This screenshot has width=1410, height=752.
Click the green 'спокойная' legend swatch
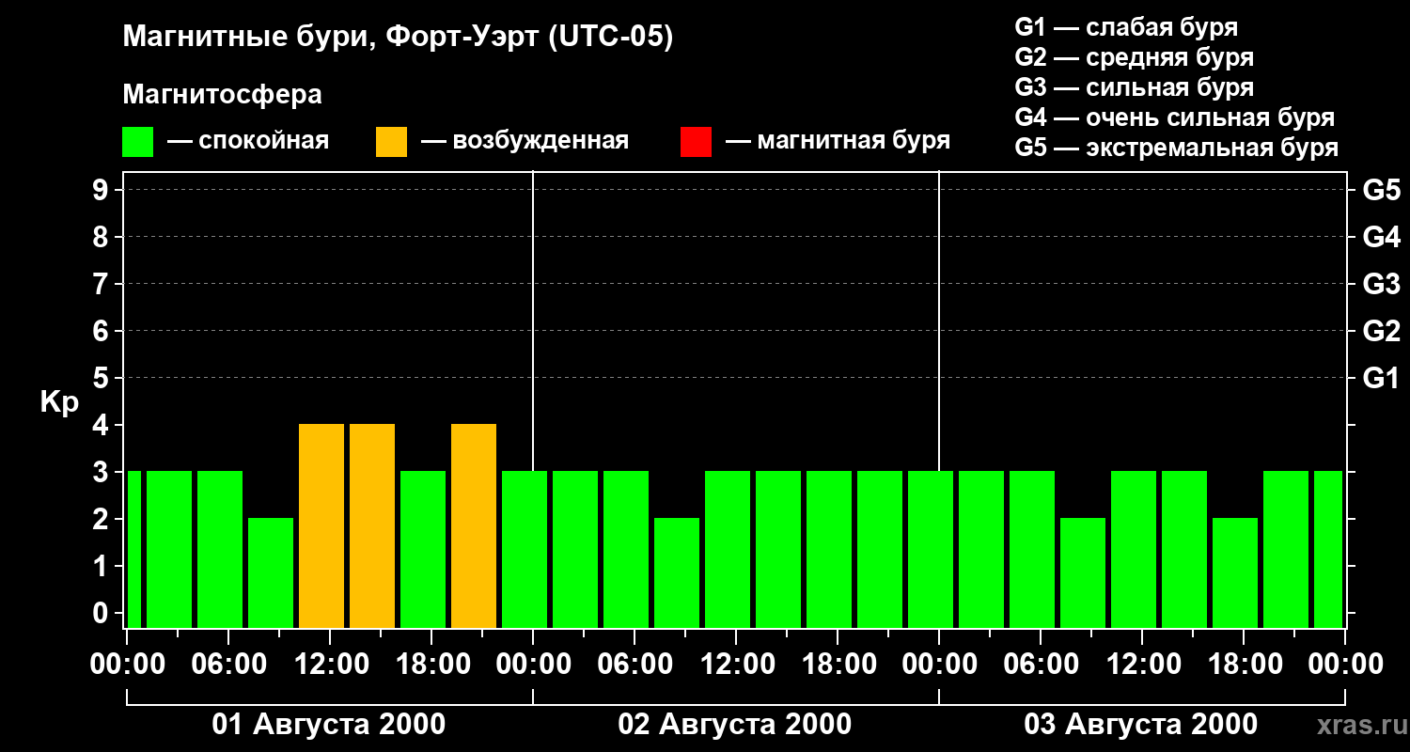[137, 142]
